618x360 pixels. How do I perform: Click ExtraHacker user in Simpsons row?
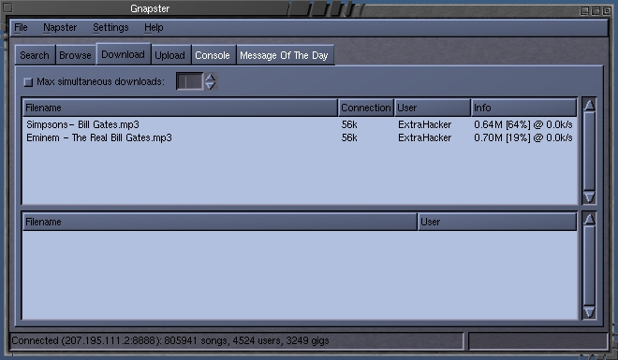pos(424,124)
